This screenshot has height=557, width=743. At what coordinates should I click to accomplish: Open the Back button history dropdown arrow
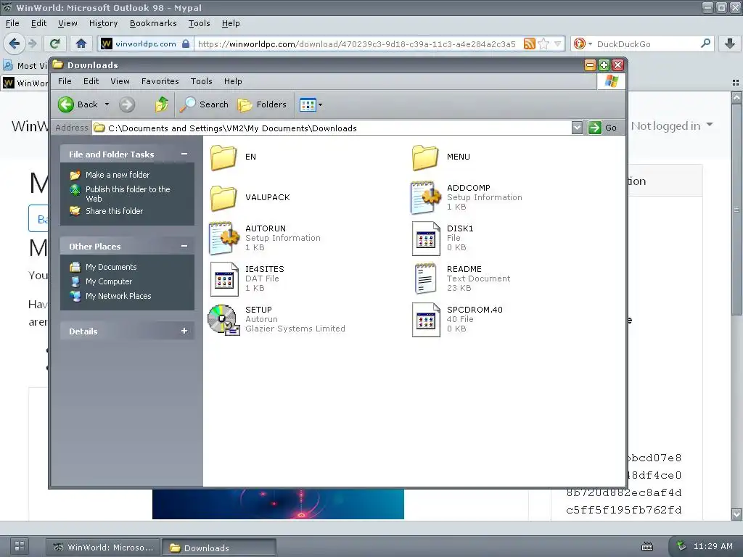(x=107, y=104)
